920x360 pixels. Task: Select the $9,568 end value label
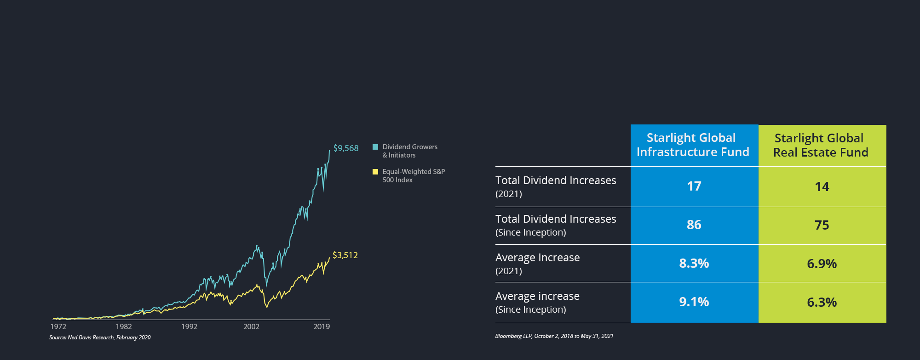tap(346, 148)
